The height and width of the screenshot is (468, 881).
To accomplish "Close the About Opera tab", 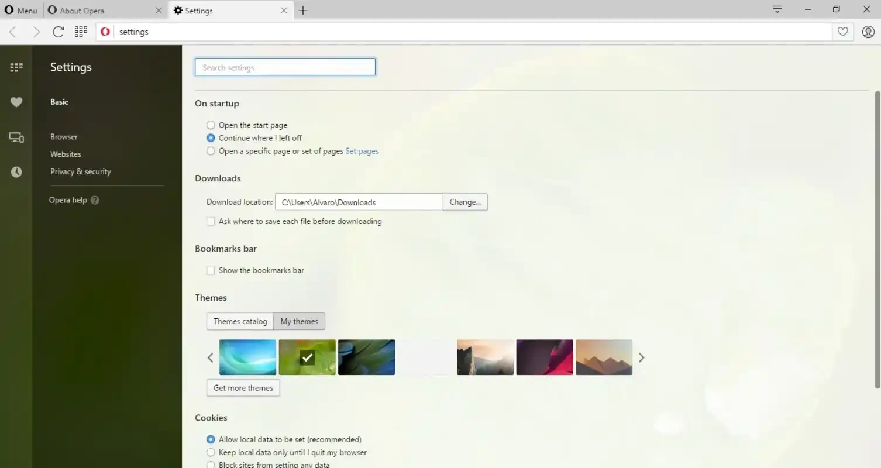I will tap(159, 11).
